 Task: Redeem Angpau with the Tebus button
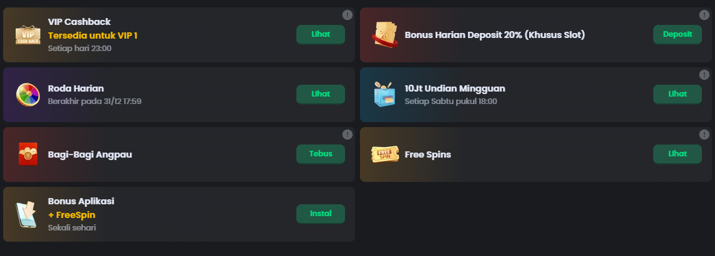pos(321,154)
